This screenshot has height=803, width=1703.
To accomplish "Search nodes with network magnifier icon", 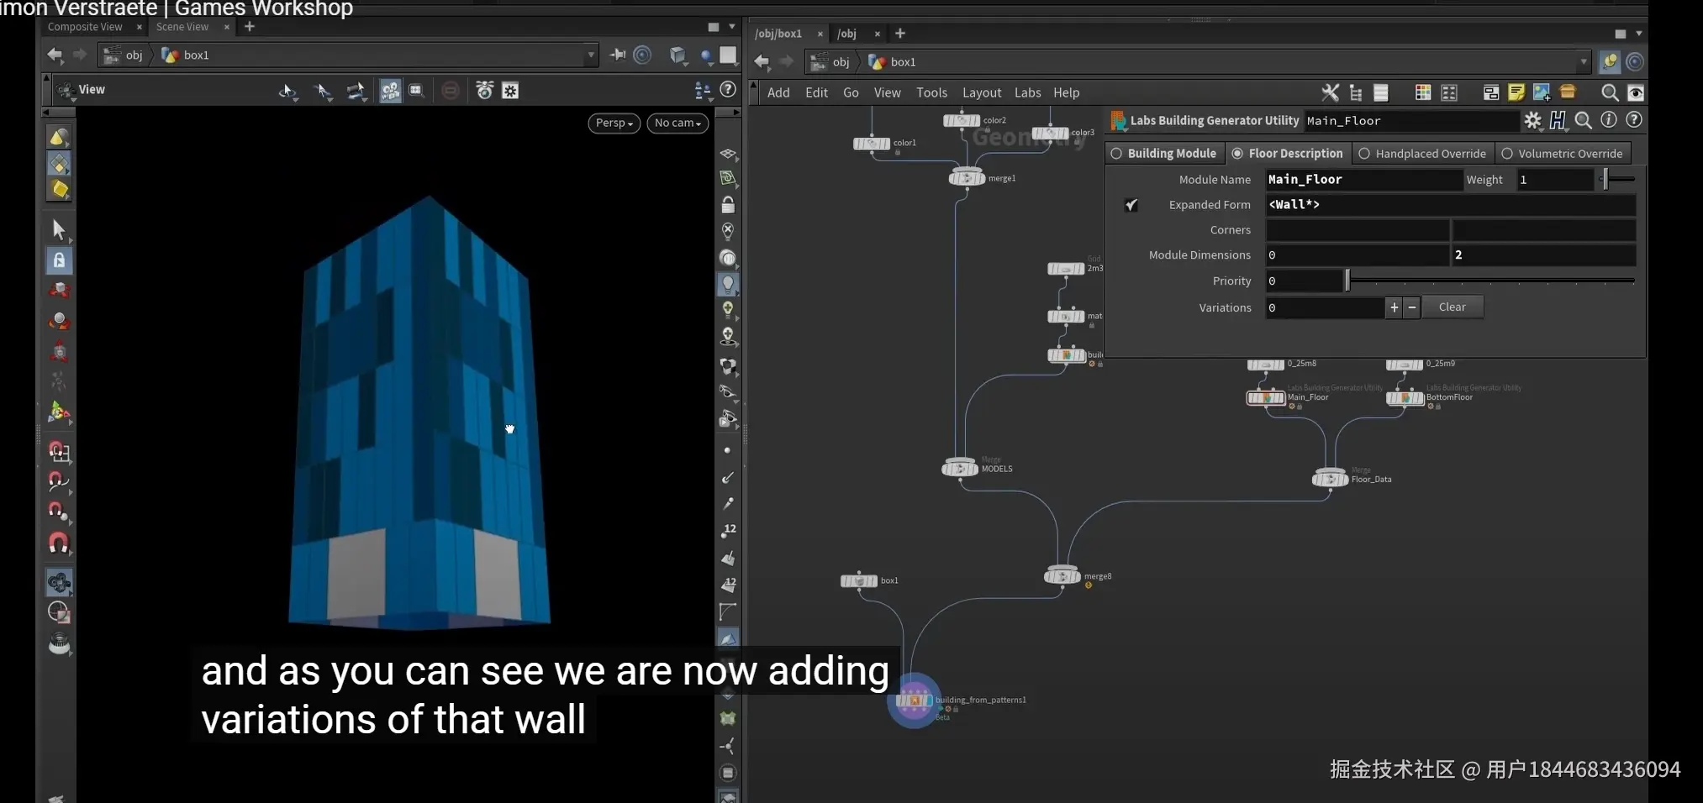I will click(1610, 92).
